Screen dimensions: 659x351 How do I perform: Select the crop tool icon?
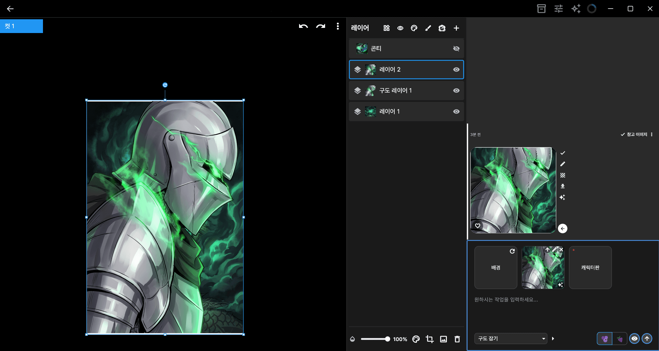point(430,339)
